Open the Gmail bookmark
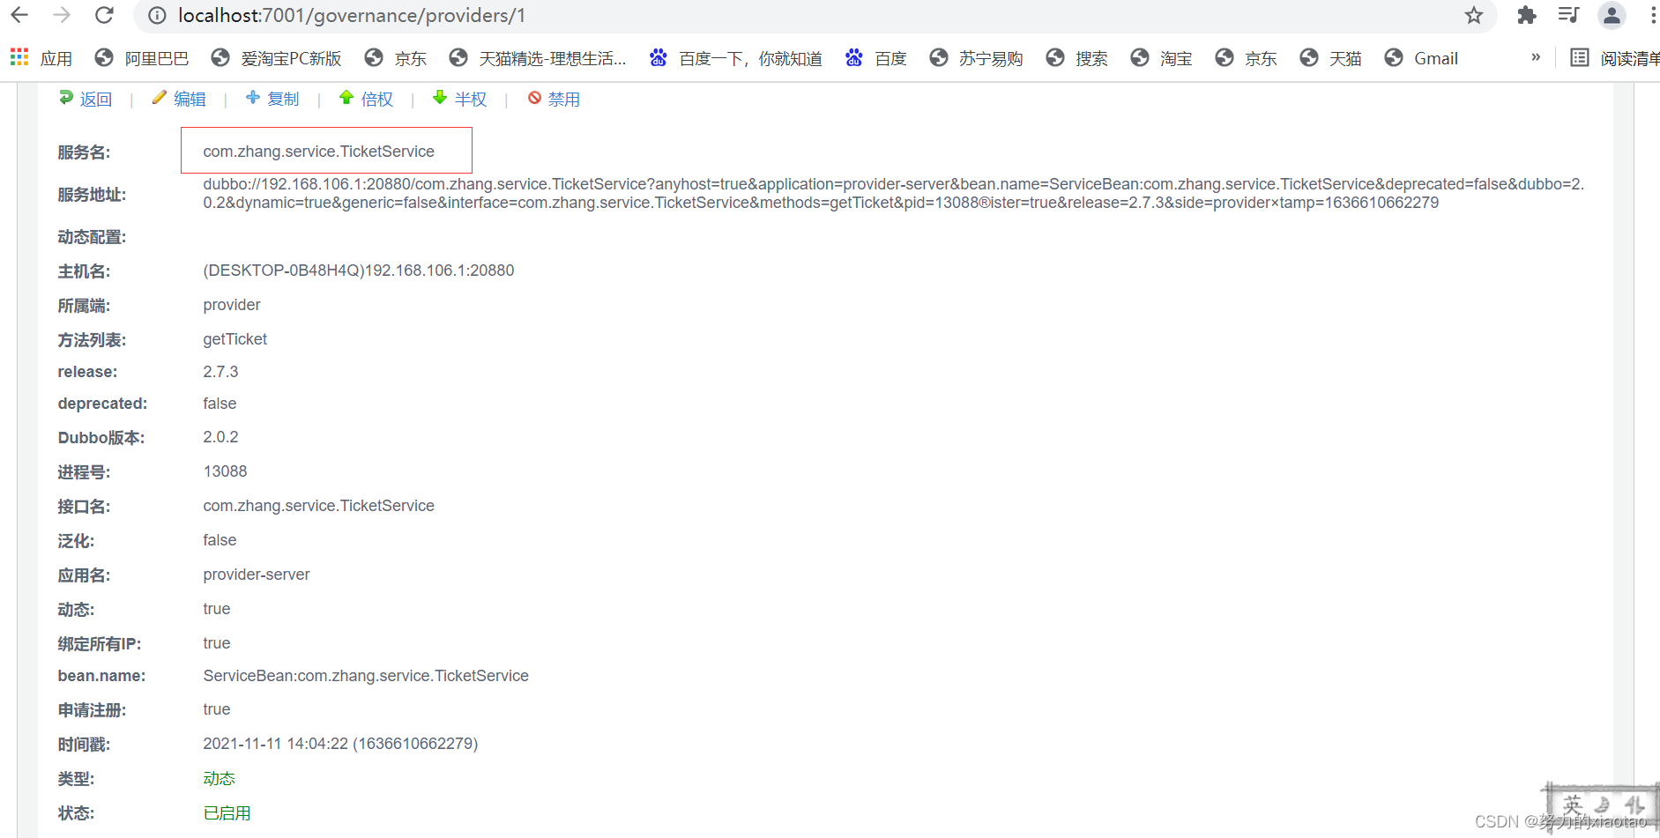This screenshot has width=1660, height=838. point(1421,58)
